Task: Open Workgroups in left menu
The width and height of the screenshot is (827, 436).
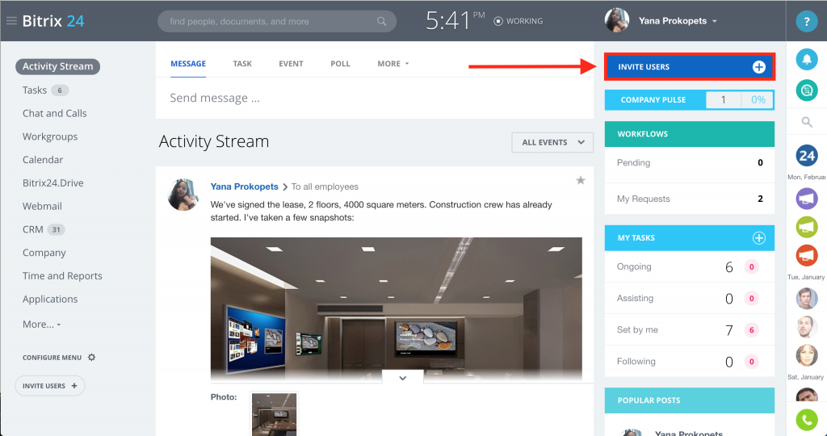Action: click(x=50, y=136)
